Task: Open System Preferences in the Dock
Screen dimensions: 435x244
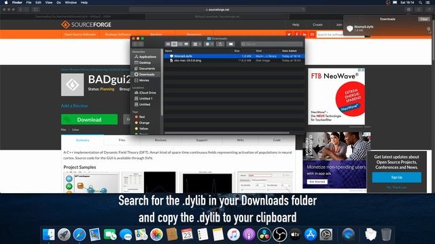Action: [326, 235]
